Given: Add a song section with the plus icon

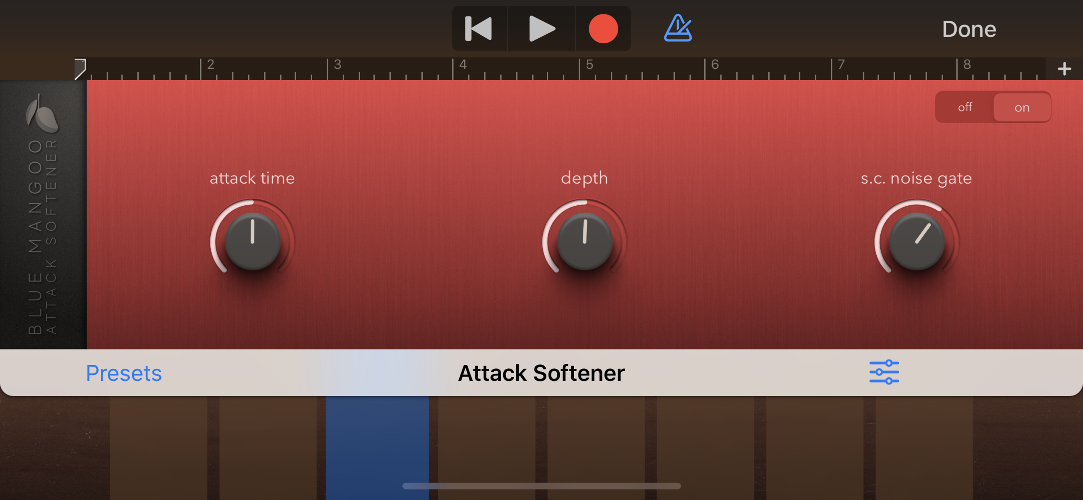Looking at the screenshot, I should click(1064, 68).
